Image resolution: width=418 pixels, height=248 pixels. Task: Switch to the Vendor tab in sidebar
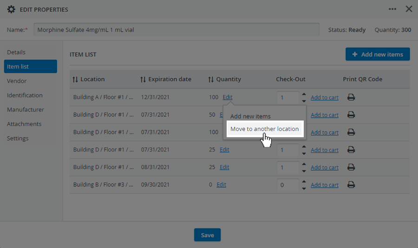(x=17, y=81)
